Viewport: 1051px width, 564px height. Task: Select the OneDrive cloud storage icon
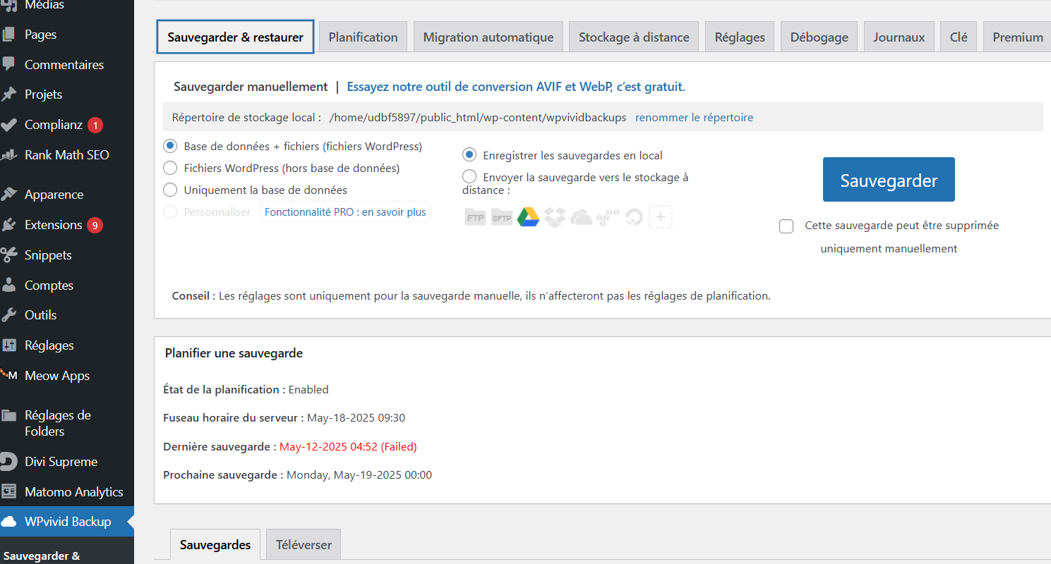coord(581,216)
